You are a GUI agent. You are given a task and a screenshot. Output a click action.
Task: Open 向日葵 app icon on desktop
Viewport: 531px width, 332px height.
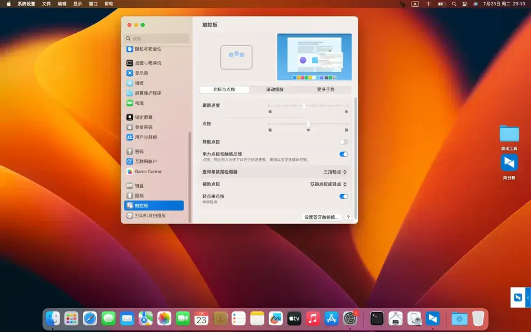pos(509,167)
